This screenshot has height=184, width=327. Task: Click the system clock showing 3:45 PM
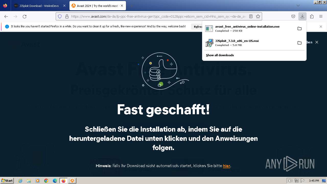click(314, 181)
